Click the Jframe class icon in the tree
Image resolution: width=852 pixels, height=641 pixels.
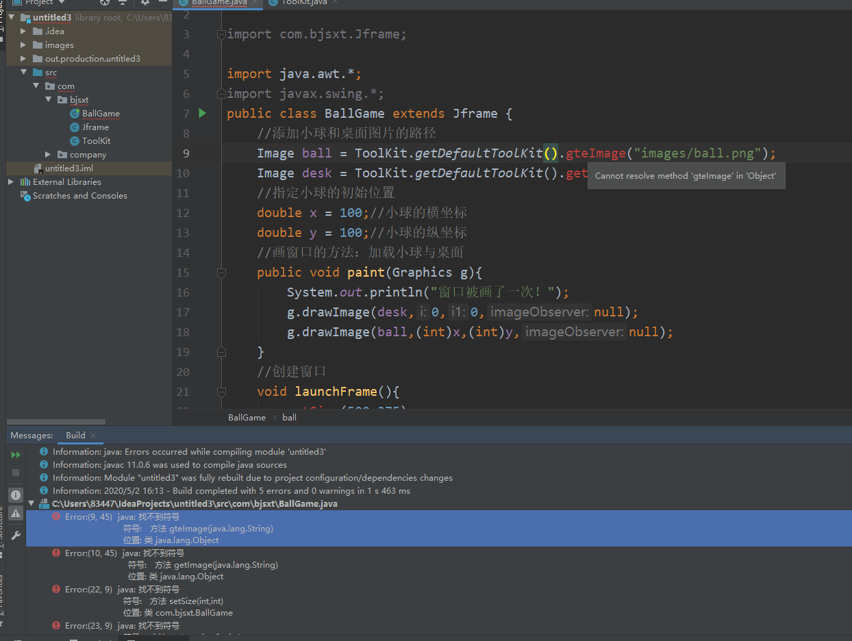pyautogui.click(x=75, y=127)
